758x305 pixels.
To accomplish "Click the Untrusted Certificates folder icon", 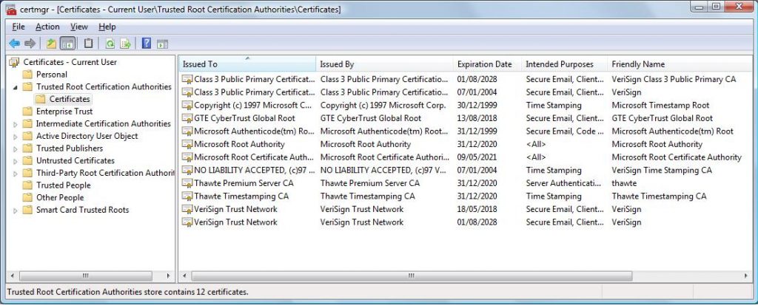I will tap(27, 161).
